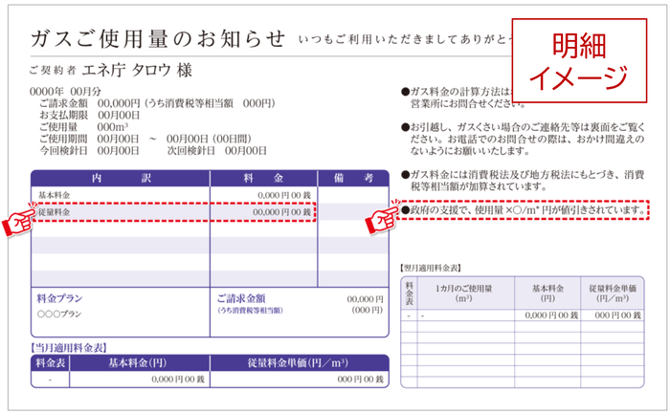
Task: Select the 料金プラン heading
Action: pos(59,298)
